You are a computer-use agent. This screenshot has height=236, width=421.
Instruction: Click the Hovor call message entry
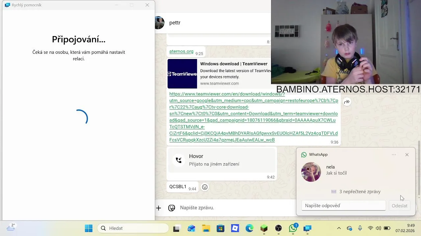tap(222, 160)
